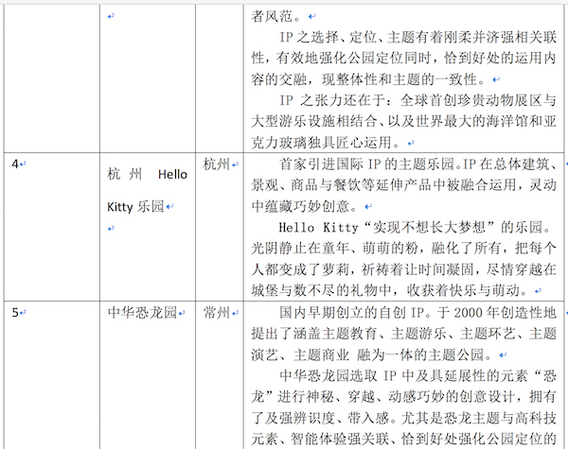Click the empty paragraph mark in top name cell
568x449 pixels.
pos(111,16)
